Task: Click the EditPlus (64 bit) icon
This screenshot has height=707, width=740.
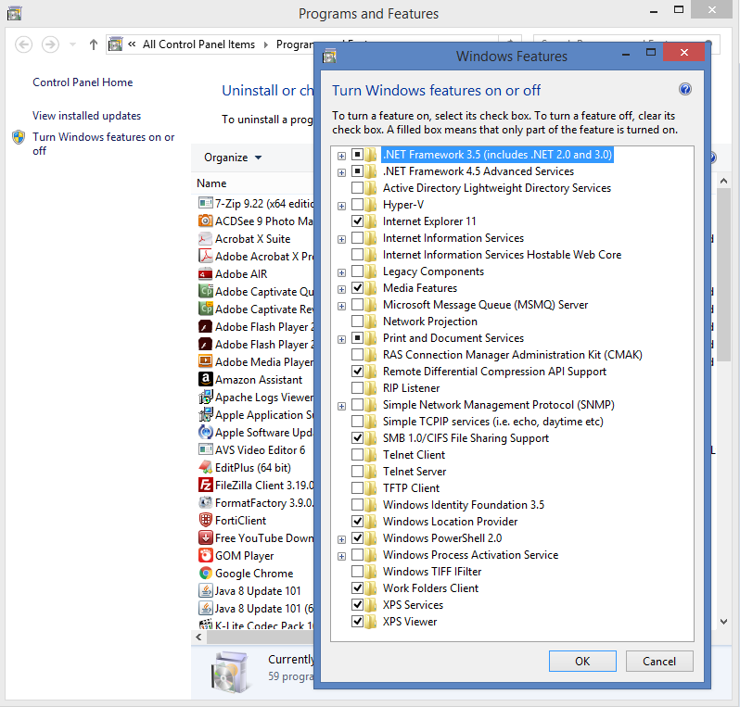Action: (x=205, y=467)
